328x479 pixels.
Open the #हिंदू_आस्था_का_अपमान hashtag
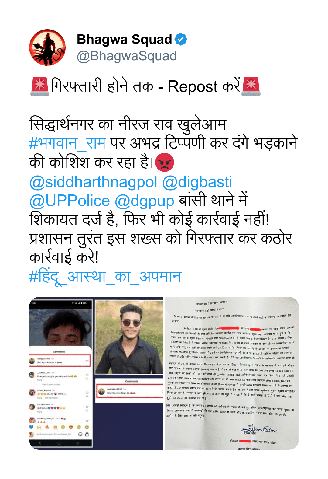click(105, 277)
